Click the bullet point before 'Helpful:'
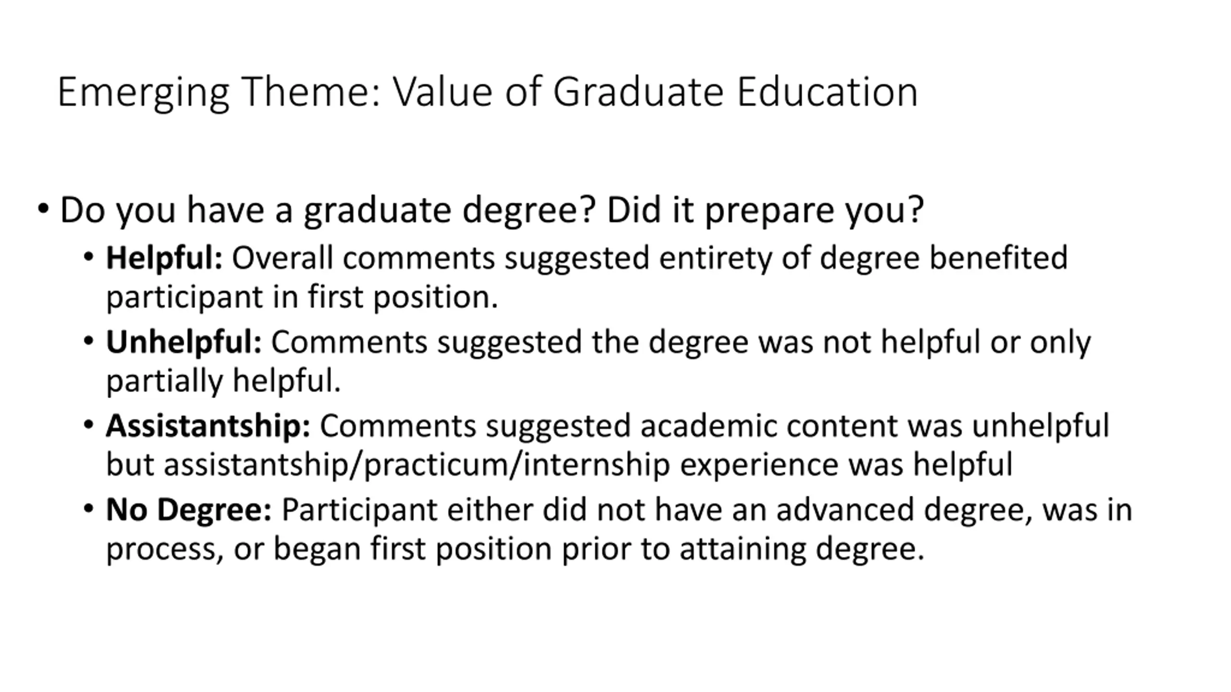Screen dimensions: 1231x692 click(88, 258)
